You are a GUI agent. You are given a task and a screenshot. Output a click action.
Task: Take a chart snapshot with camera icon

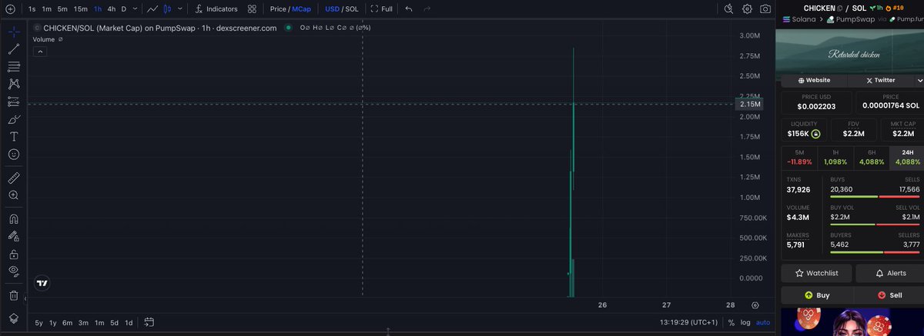point(765,8)
